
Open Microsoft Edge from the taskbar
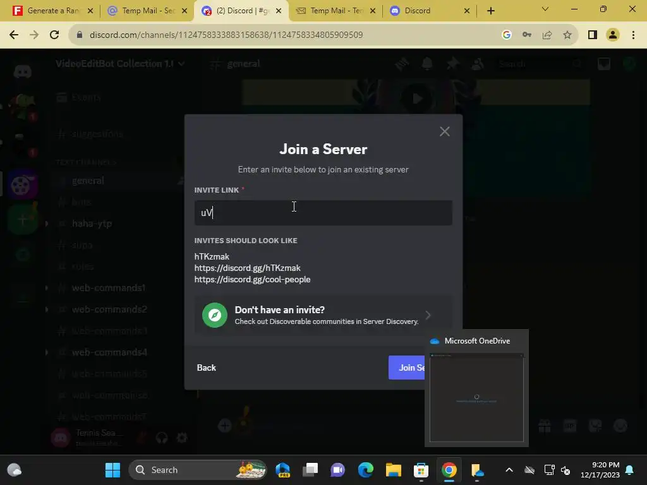pos(366,470)
